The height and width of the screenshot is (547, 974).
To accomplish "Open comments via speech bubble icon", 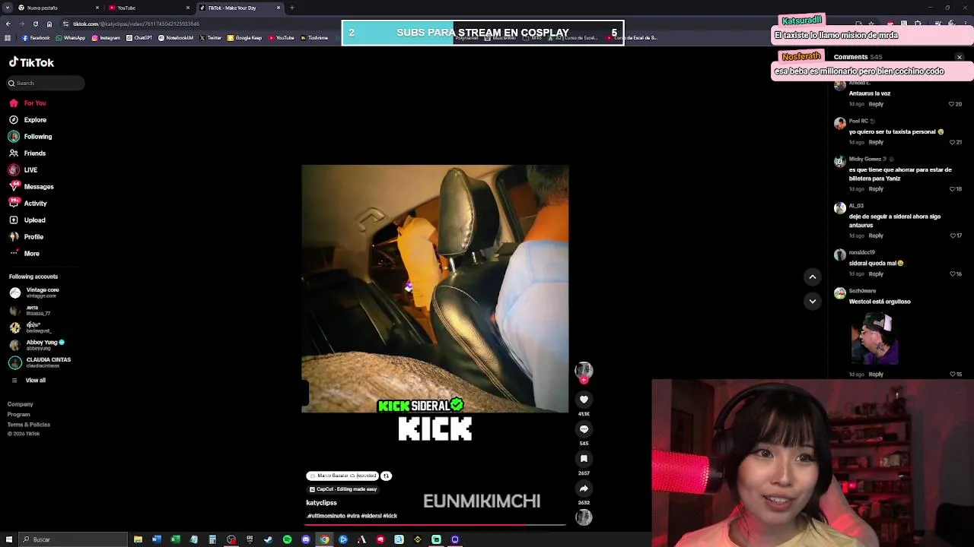I will point(584,429).
